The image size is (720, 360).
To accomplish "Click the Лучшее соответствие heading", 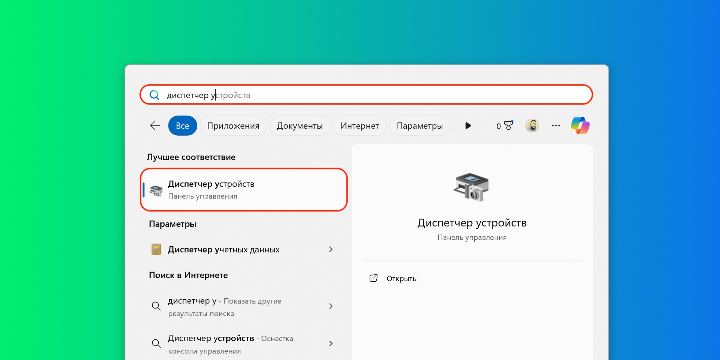I will (x=191, y=157).
